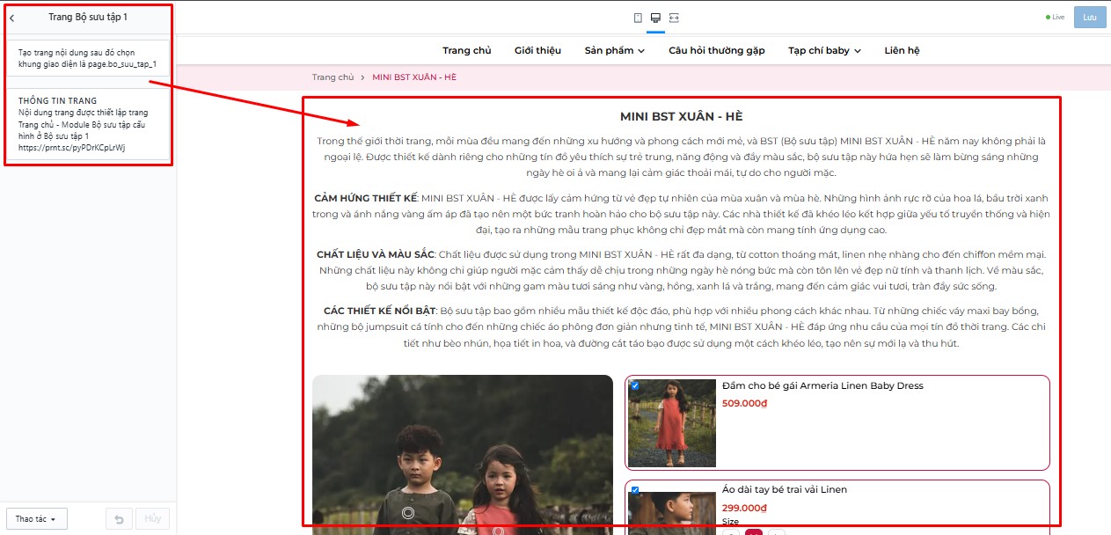Click the Trang chủ breadcrumb link
Screen dimensions: 1111x535
pyautogui.click(x=333, y=77)
